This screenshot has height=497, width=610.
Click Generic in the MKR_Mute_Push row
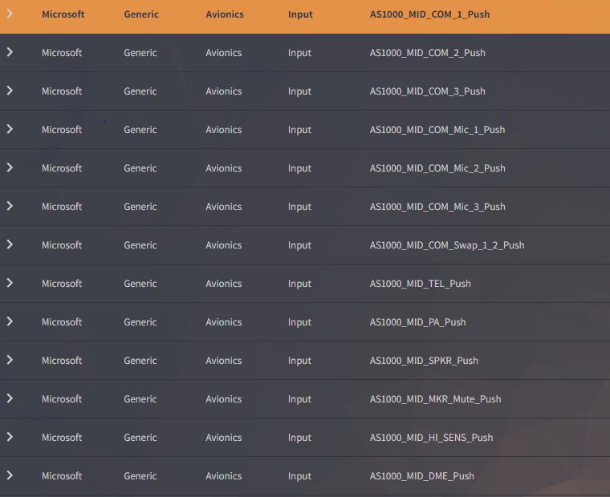click(140, 399)
